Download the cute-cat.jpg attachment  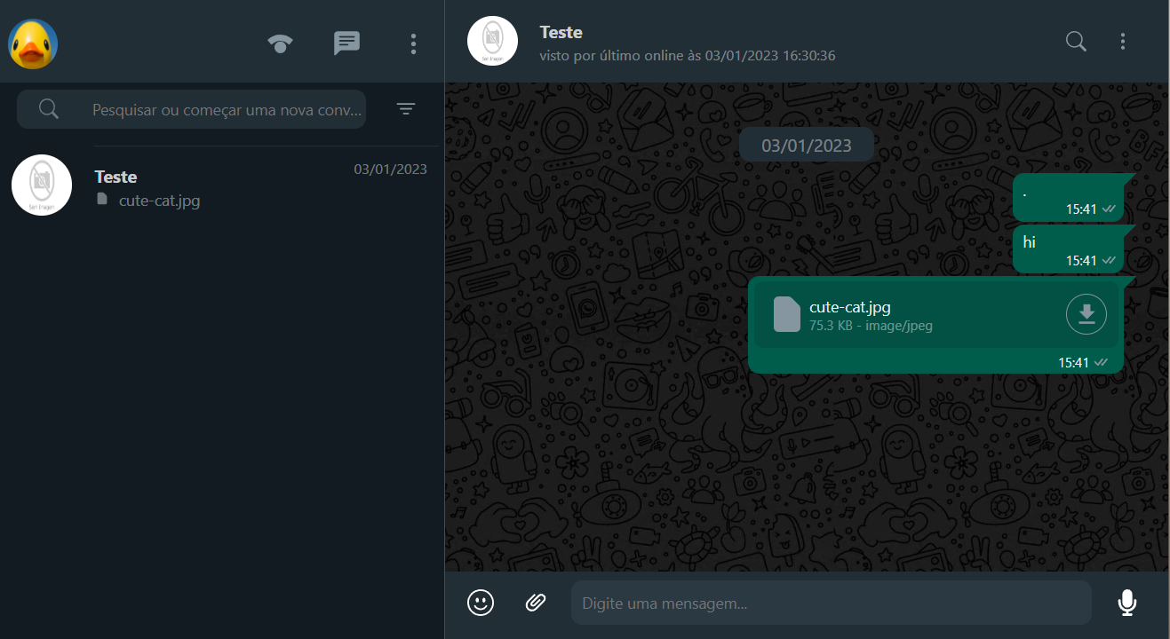click(x=1086, y=314)
